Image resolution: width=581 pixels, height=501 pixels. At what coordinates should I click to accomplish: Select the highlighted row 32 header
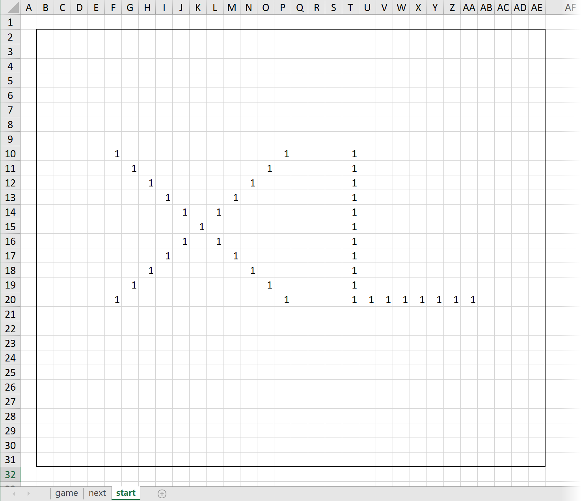click(10, 474)
